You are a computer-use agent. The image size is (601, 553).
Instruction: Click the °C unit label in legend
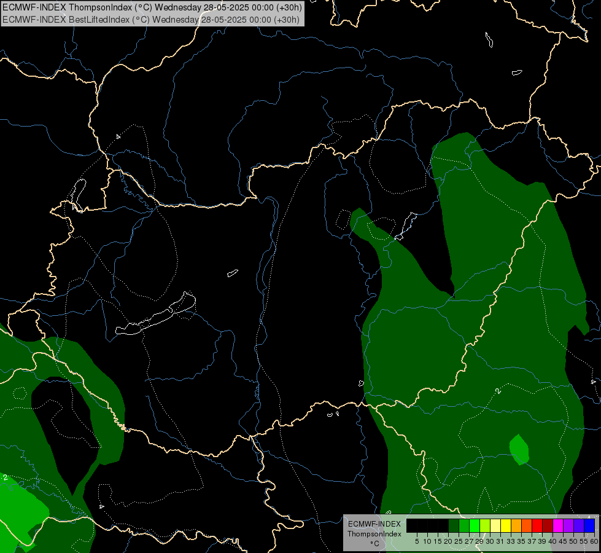[374, 544]
